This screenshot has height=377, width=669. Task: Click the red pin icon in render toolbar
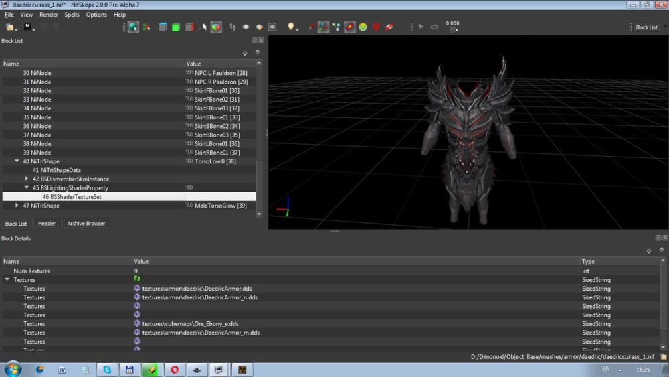311,27
